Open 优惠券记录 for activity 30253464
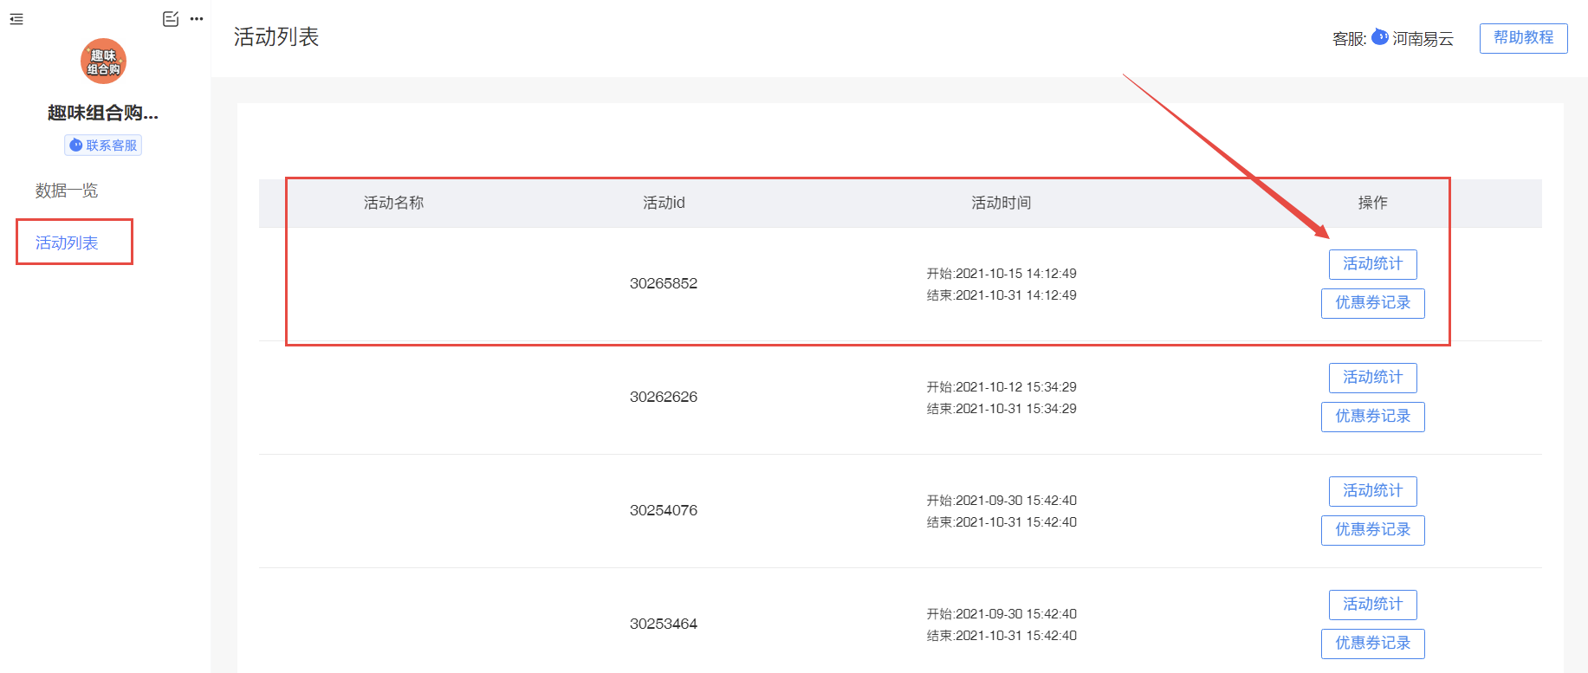Screen dimensions: 1588x673 pyautogui.click(x=1372, y=644)
